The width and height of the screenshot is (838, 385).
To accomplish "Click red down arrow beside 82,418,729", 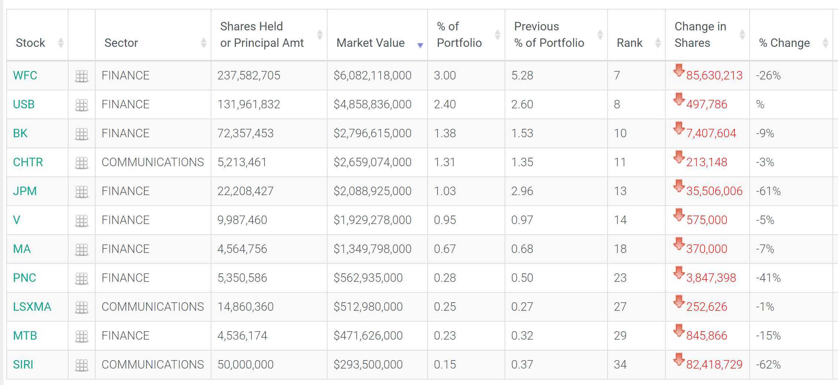I will (x=679, y=359).
